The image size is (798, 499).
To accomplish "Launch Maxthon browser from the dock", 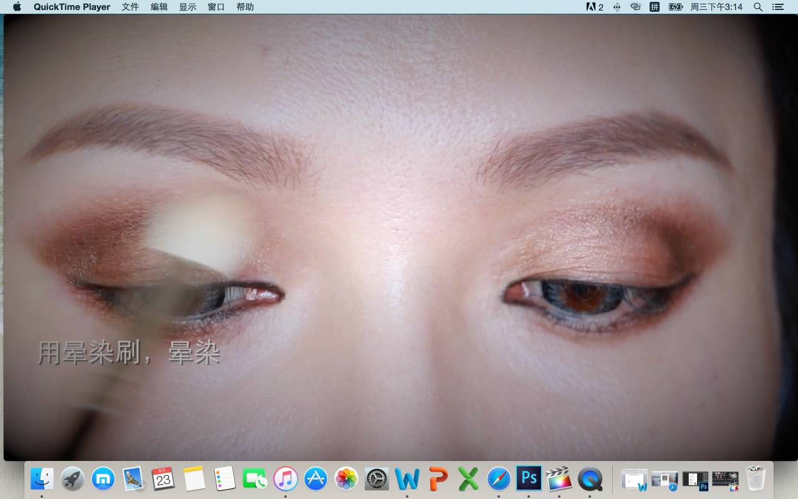I will [103, 479].
